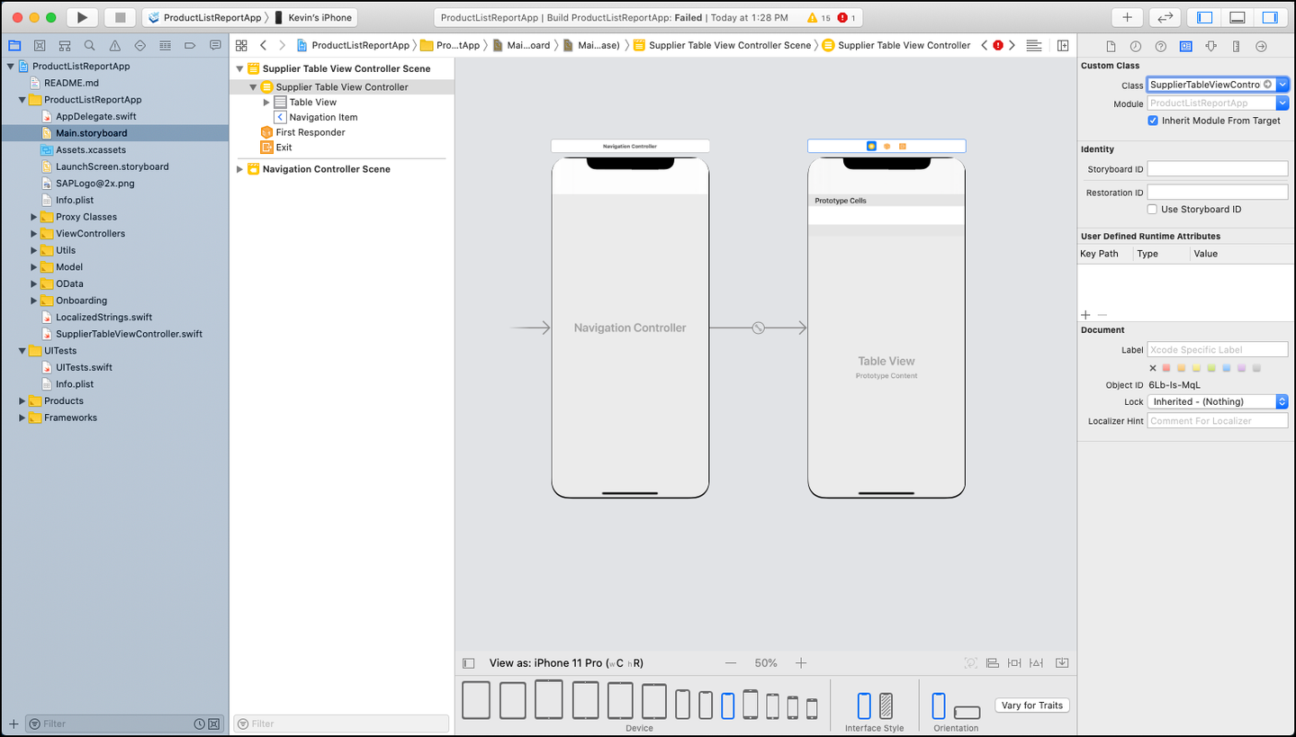Image resolution: width=1296 pixels, height=737 pixels.
Task: Hide the right inspectors panel toggle
Action: (1270, 17)
